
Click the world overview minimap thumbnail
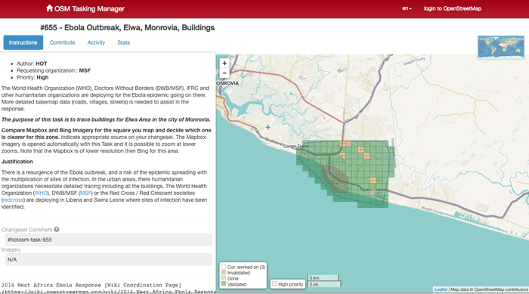point(501,47)
